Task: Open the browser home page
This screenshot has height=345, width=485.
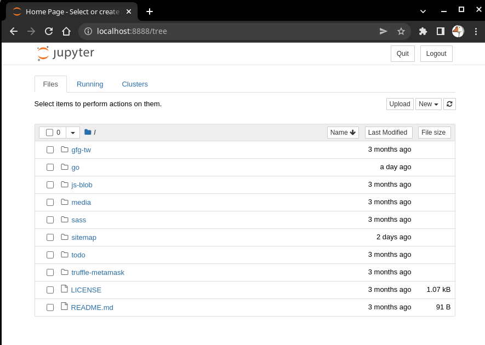Action: pos(66,31)
